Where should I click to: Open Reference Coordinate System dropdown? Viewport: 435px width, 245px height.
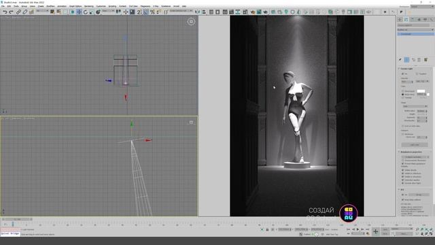pos(108,11)
